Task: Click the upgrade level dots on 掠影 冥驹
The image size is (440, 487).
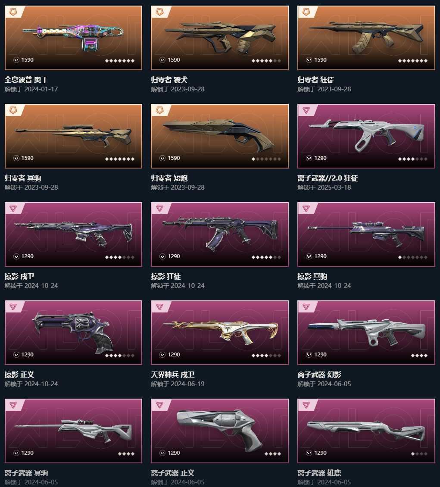Action: point(413,257)
